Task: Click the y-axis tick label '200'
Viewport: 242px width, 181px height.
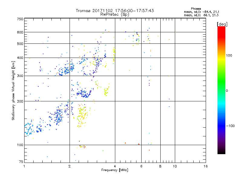Action: coord(20,101)
